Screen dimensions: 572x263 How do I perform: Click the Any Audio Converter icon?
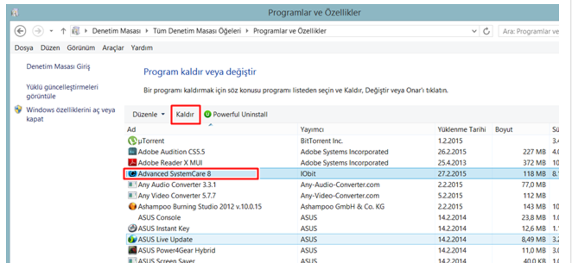[x=132, y=185]
